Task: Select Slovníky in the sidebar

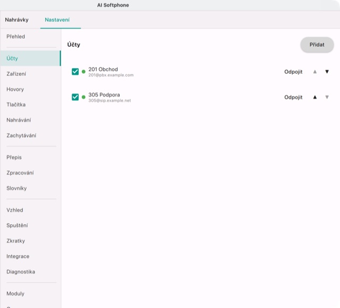Action: pos(30,188)
